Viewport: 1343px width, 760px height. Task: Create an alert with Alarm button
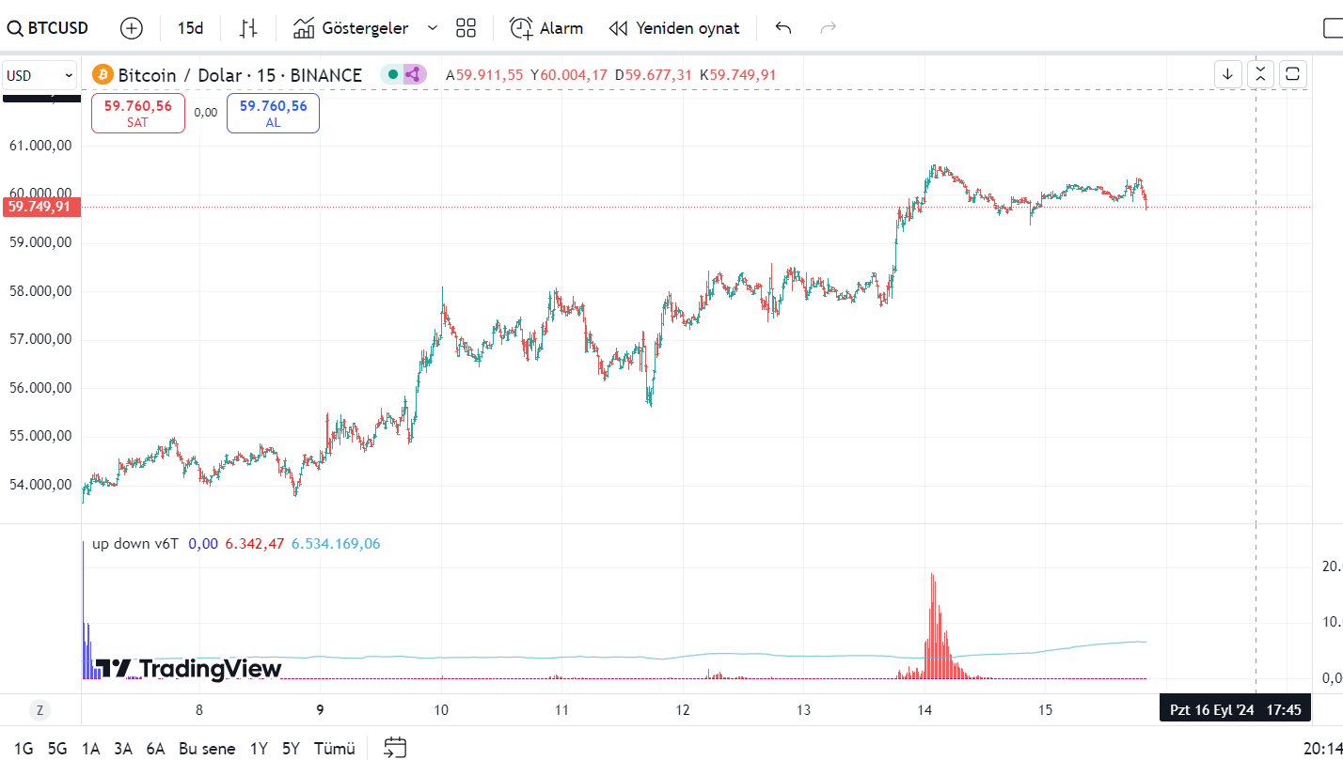[x=546, y=28]
